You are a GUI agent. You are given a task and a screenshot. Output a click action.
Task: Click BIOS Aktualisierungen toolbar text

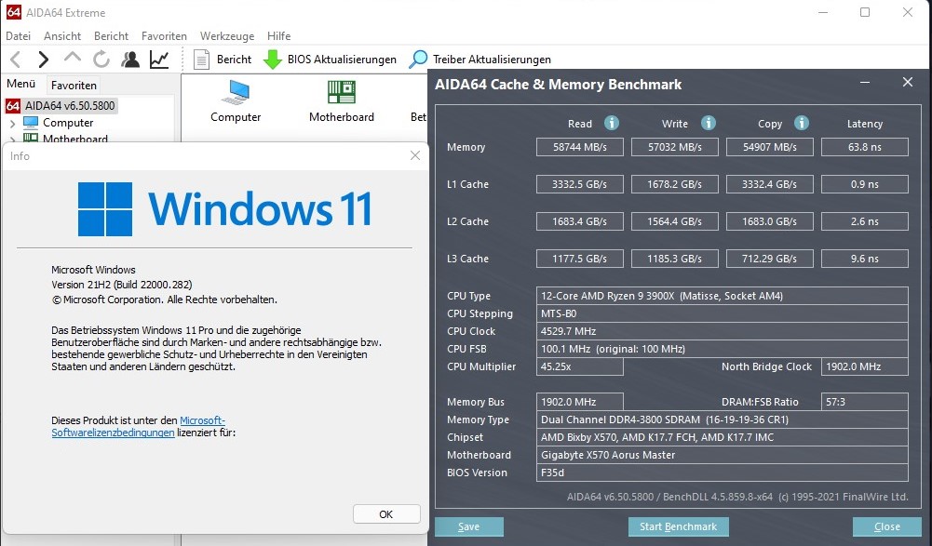click(x=342, y=60)
